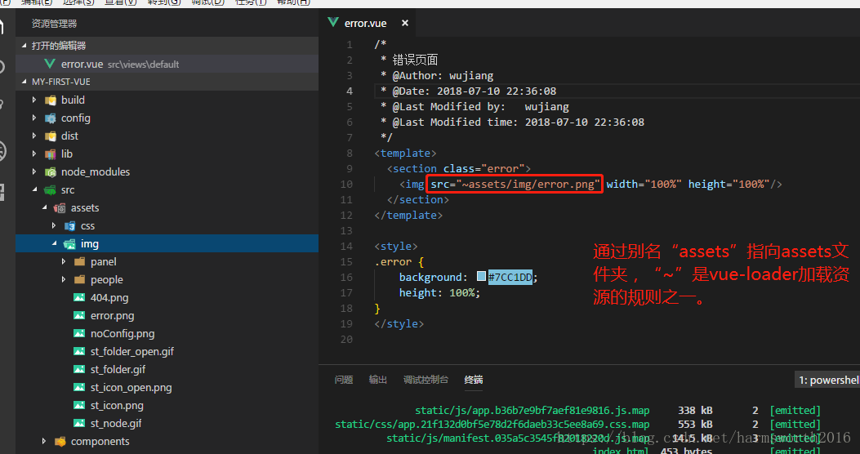Click the 404.png image file icon
The height and width of the screenshot is (454, 860).
tap(79, 298)
